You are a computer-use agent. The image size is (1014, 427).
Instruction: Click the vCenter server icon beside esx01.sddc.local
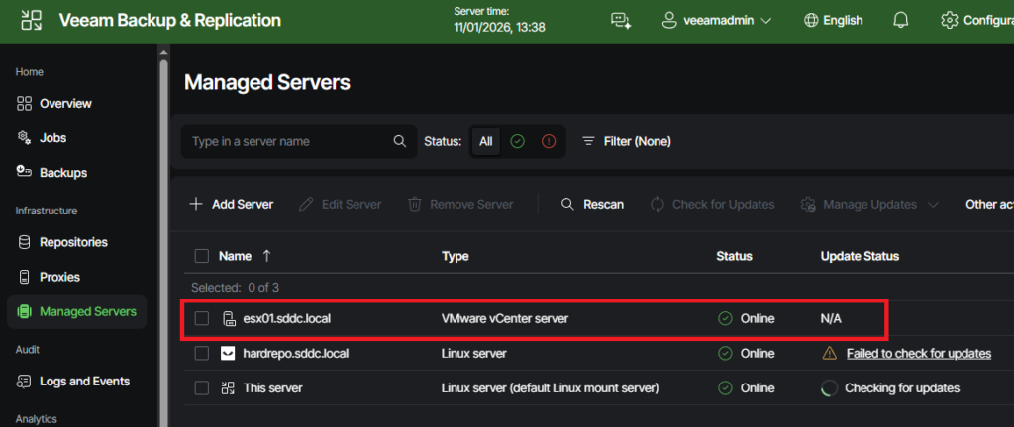click(x=229, y=318)
